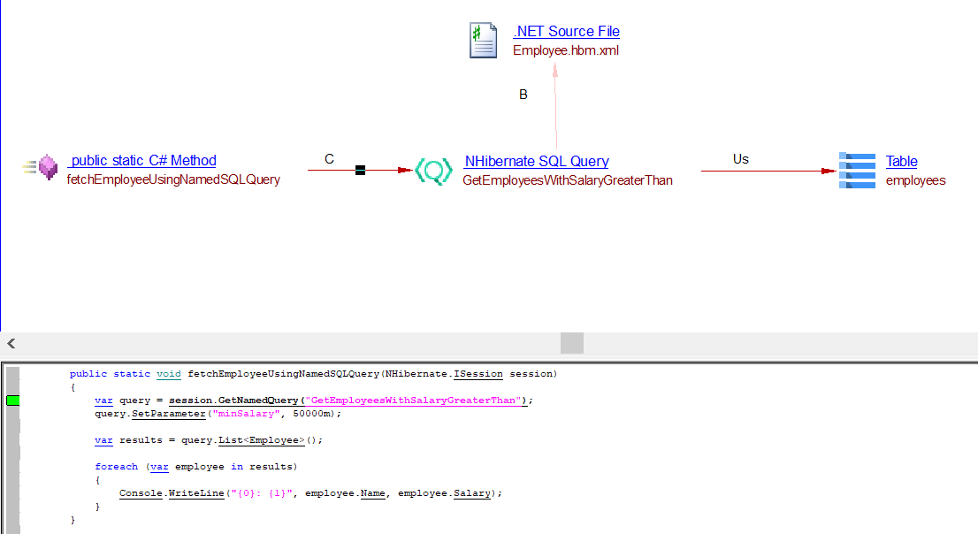Select the blue Table icon
Viewport: 978px width, 534px height.
[x=857, y=170]
